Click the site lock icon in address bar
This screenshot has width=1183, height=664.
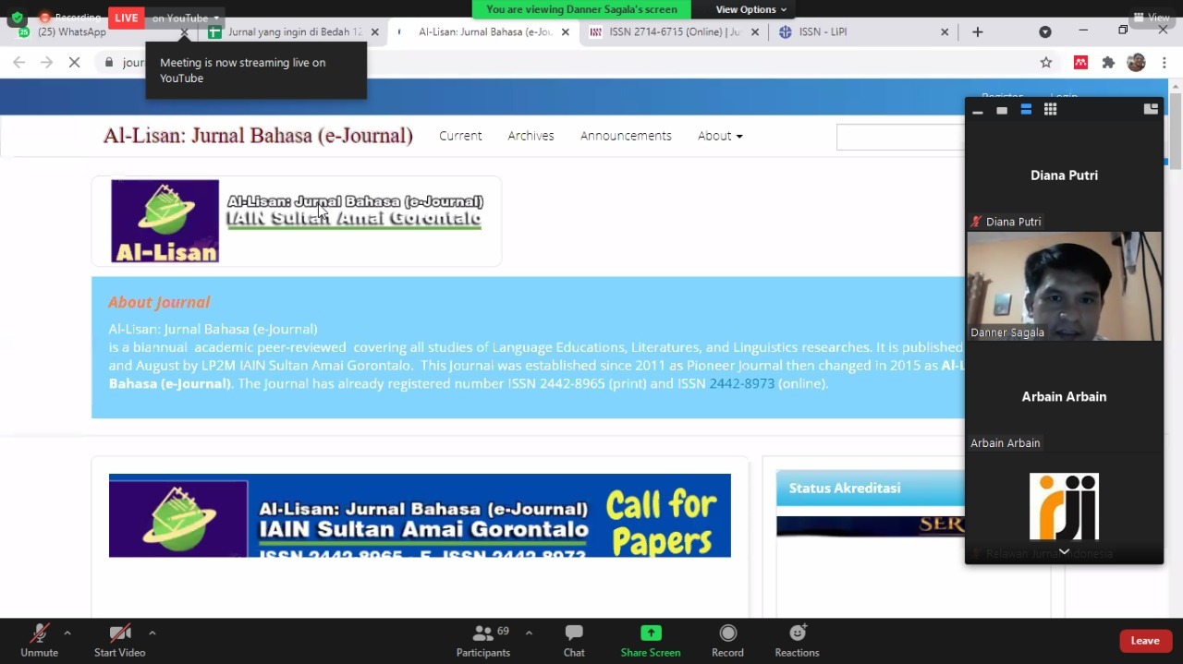(x=109, y=63)
